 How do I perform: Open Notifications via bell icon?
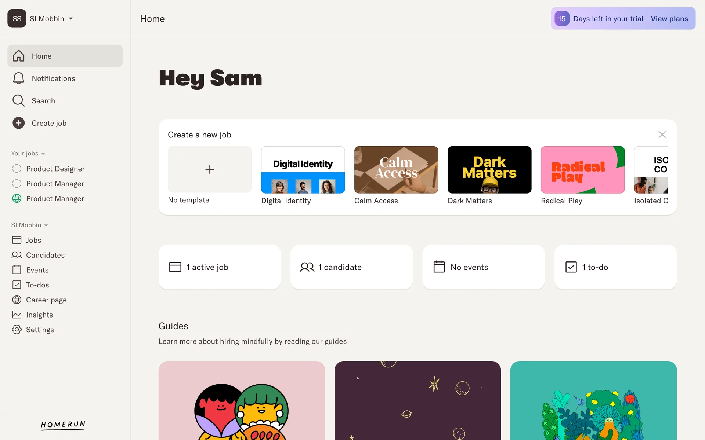pos(18,78)
